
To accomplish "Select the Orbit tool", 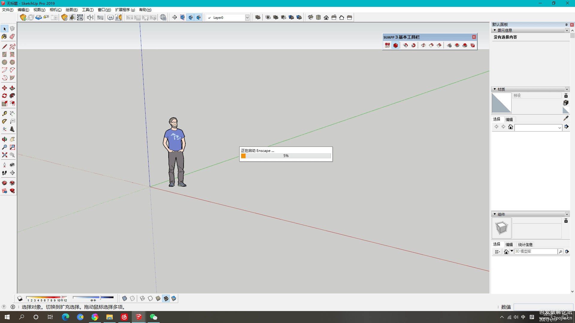I will click(x=4, y=139).
